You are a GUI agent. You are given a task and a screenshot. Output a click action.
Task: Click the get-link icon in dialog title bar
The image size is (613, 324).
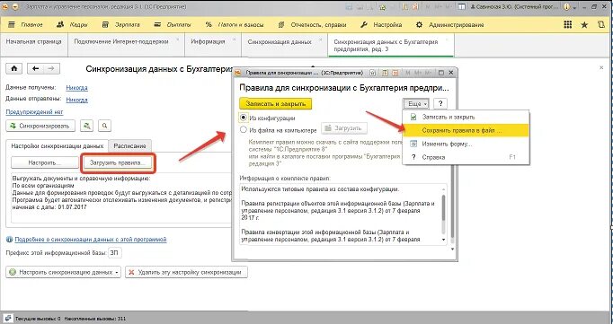(373, 73)
